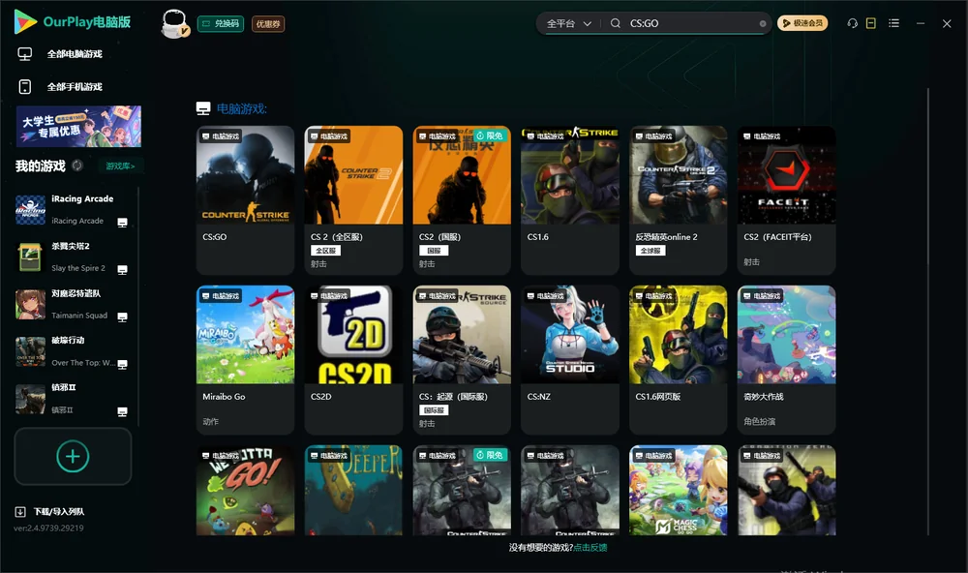Click the monitor icon beside 全部电脑游戏
Viewport: 968px width, 573px height.
tap(25, 54)
